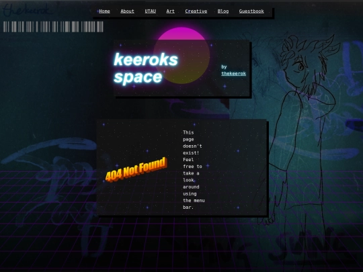
Task: Click the keeroks space neon title
Action: click(x=146, y=69)
